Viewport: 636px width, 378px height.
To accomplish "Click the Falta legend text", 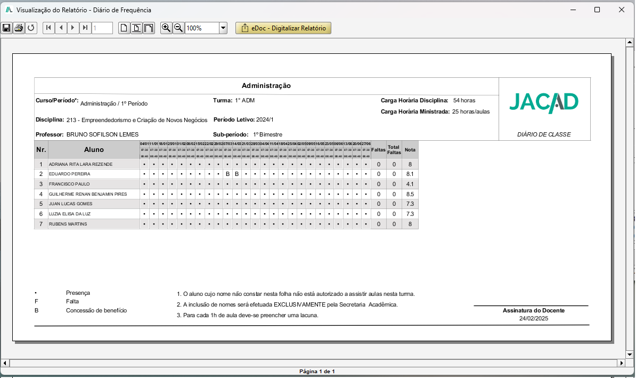I will 72,302.
